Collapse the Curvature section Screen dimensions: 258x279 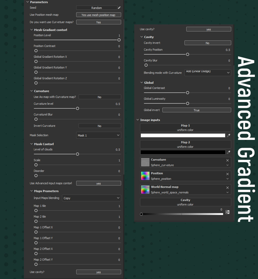32,91
